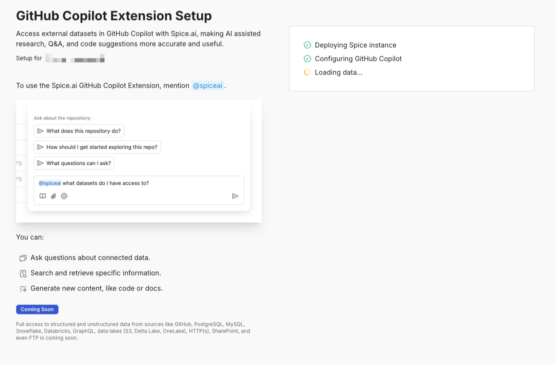Viewport: 556px width, 365px height.
Task: Click the Loading data spinner icon
Action: coord(307,72)
